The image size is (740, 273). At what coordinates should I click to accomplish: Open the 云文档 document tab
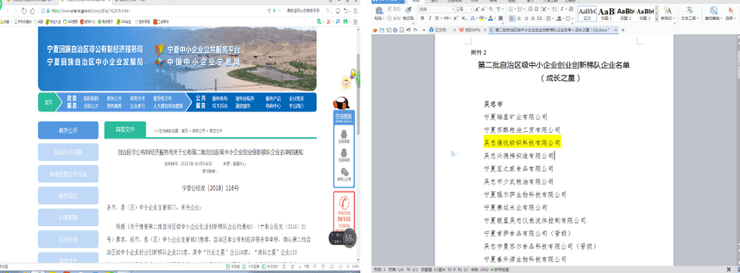441,30
